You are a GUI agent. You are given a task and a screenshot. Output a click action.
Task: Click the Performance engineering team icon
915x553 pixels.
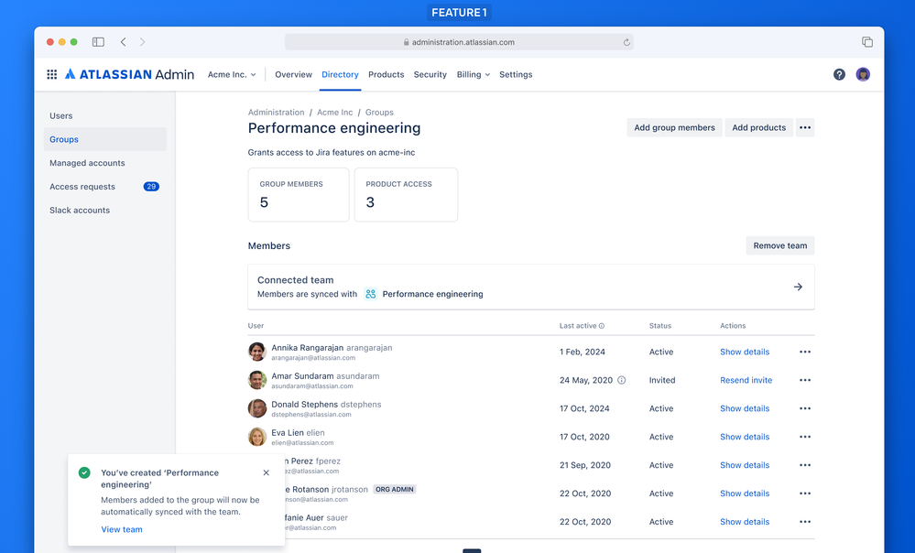[371, 294]
